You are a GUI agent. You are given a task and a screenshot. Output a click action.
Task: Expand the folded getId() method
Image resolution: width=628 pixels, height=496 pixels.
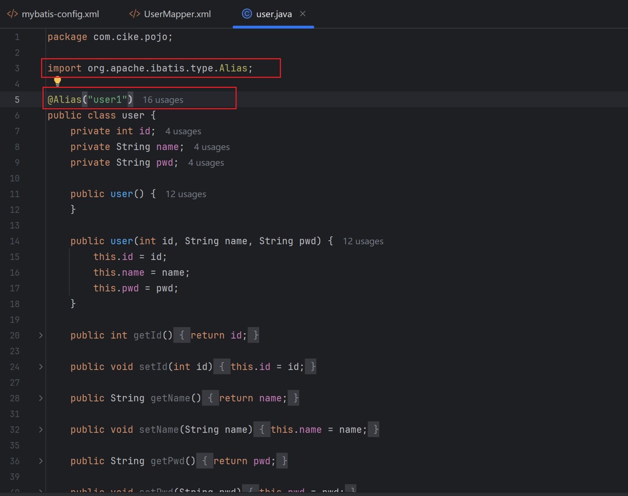(41, 335)
